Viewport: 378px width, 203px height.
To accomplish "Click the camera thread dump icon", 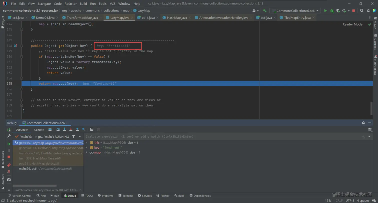I will tap(9, 180).
